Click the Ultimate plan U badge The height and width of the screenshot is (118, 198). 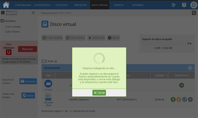click(x=9, y=52)
